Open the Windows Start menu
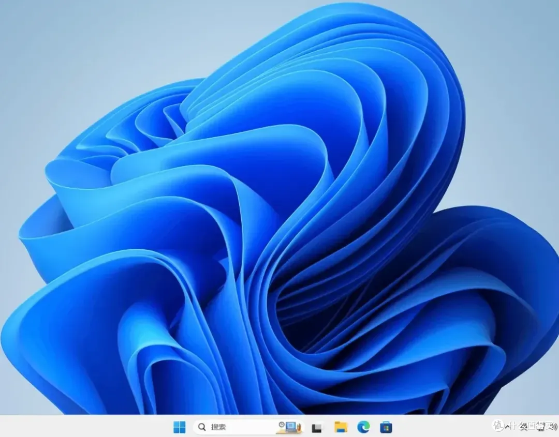 point(179,427)
